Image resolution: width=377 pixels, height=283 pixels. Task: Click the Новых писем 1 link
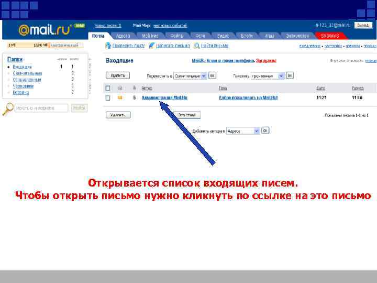pyautogui.click(x=108, y=26)
